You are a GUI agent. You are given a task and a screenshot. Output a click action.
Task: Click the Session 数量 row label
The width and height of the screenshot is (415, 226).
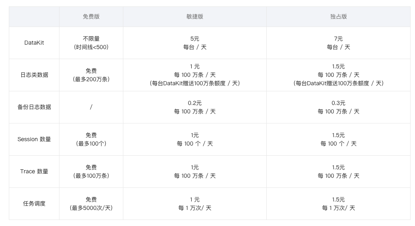coord(34,140)
